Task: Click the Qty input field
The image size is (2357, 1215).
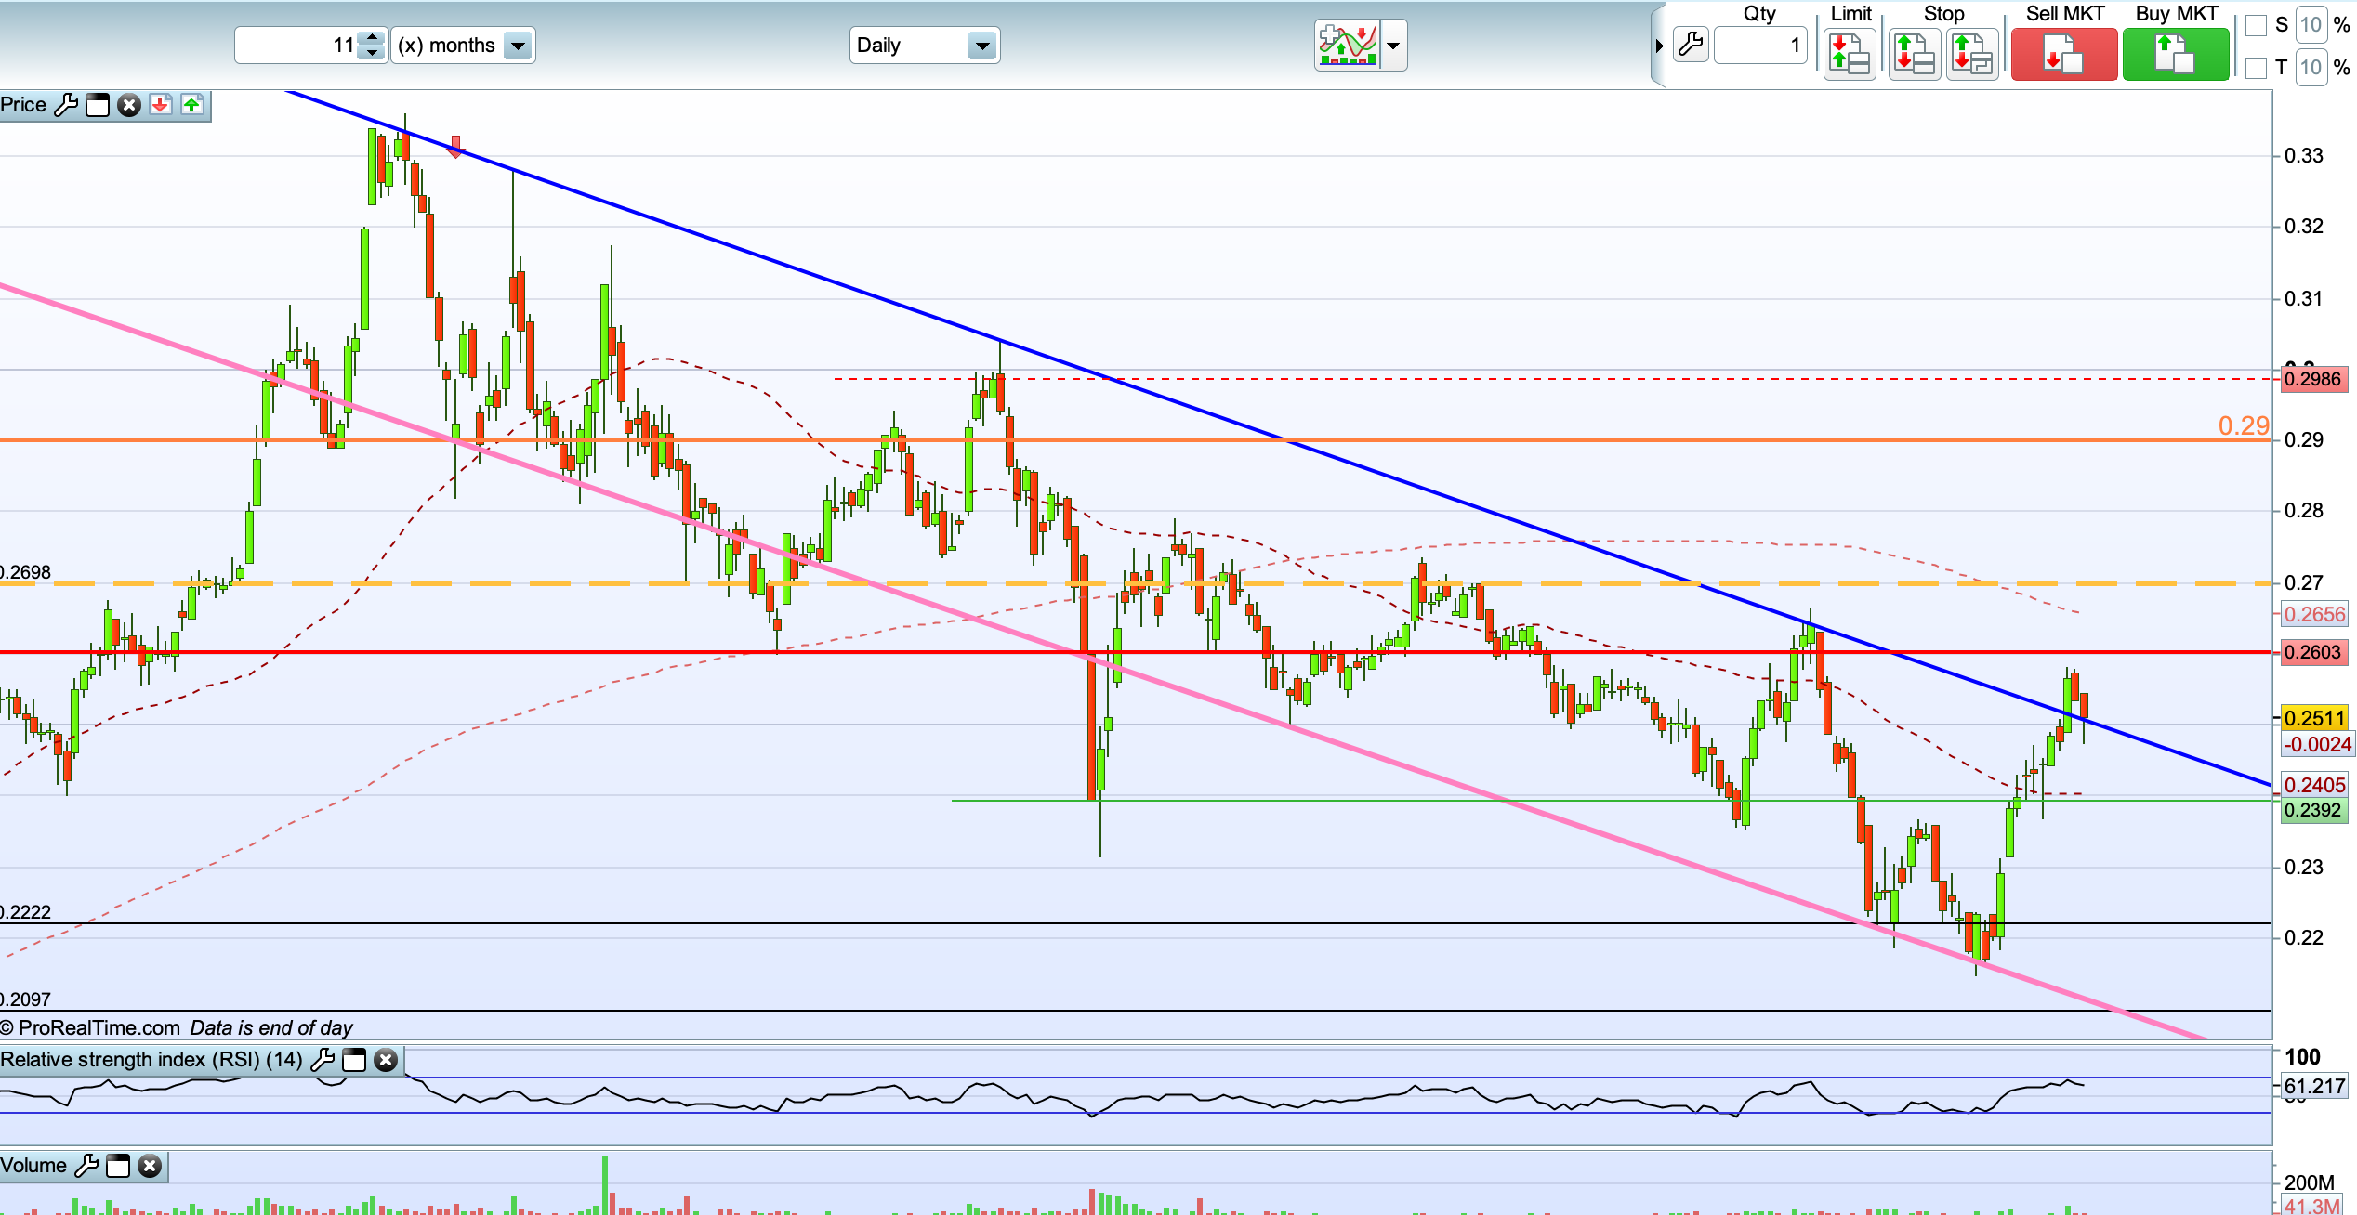Action: 1758,46
